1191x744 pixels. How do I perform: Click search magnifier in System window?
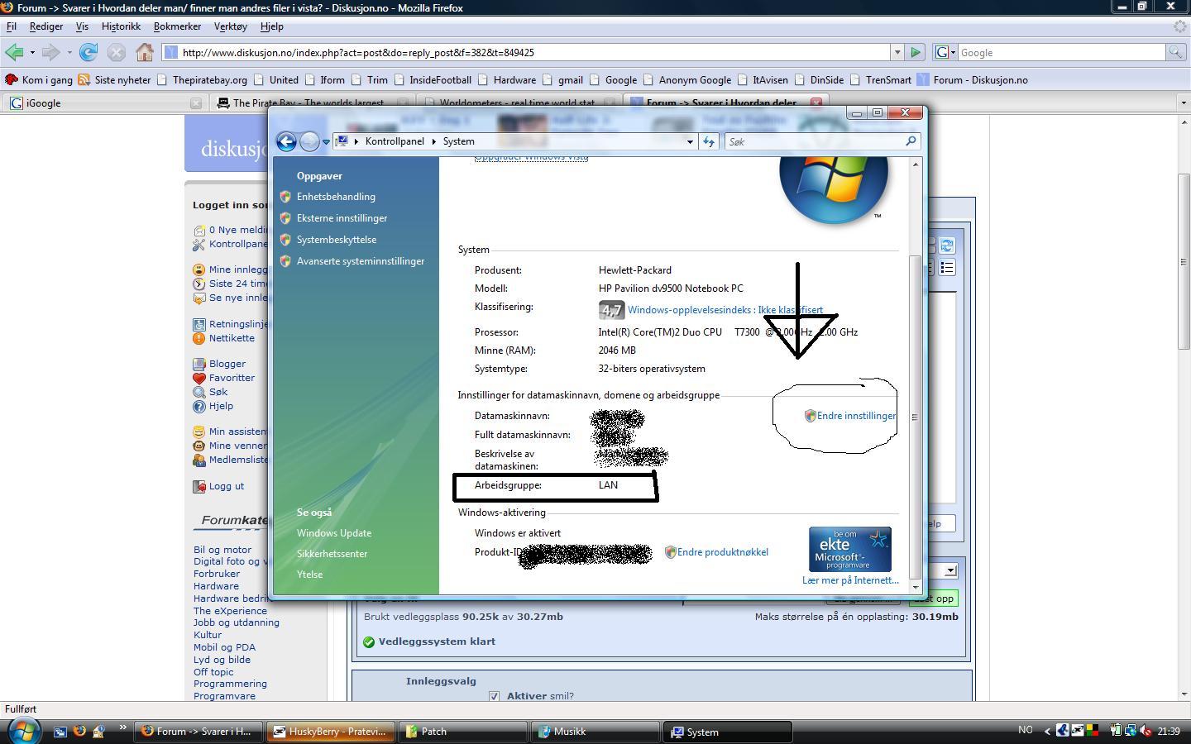(911, 141)
